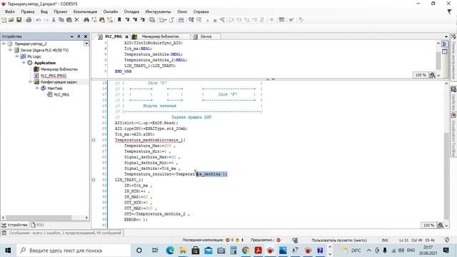
Task: Switch to the POU bottom tab
Action: 37,225
